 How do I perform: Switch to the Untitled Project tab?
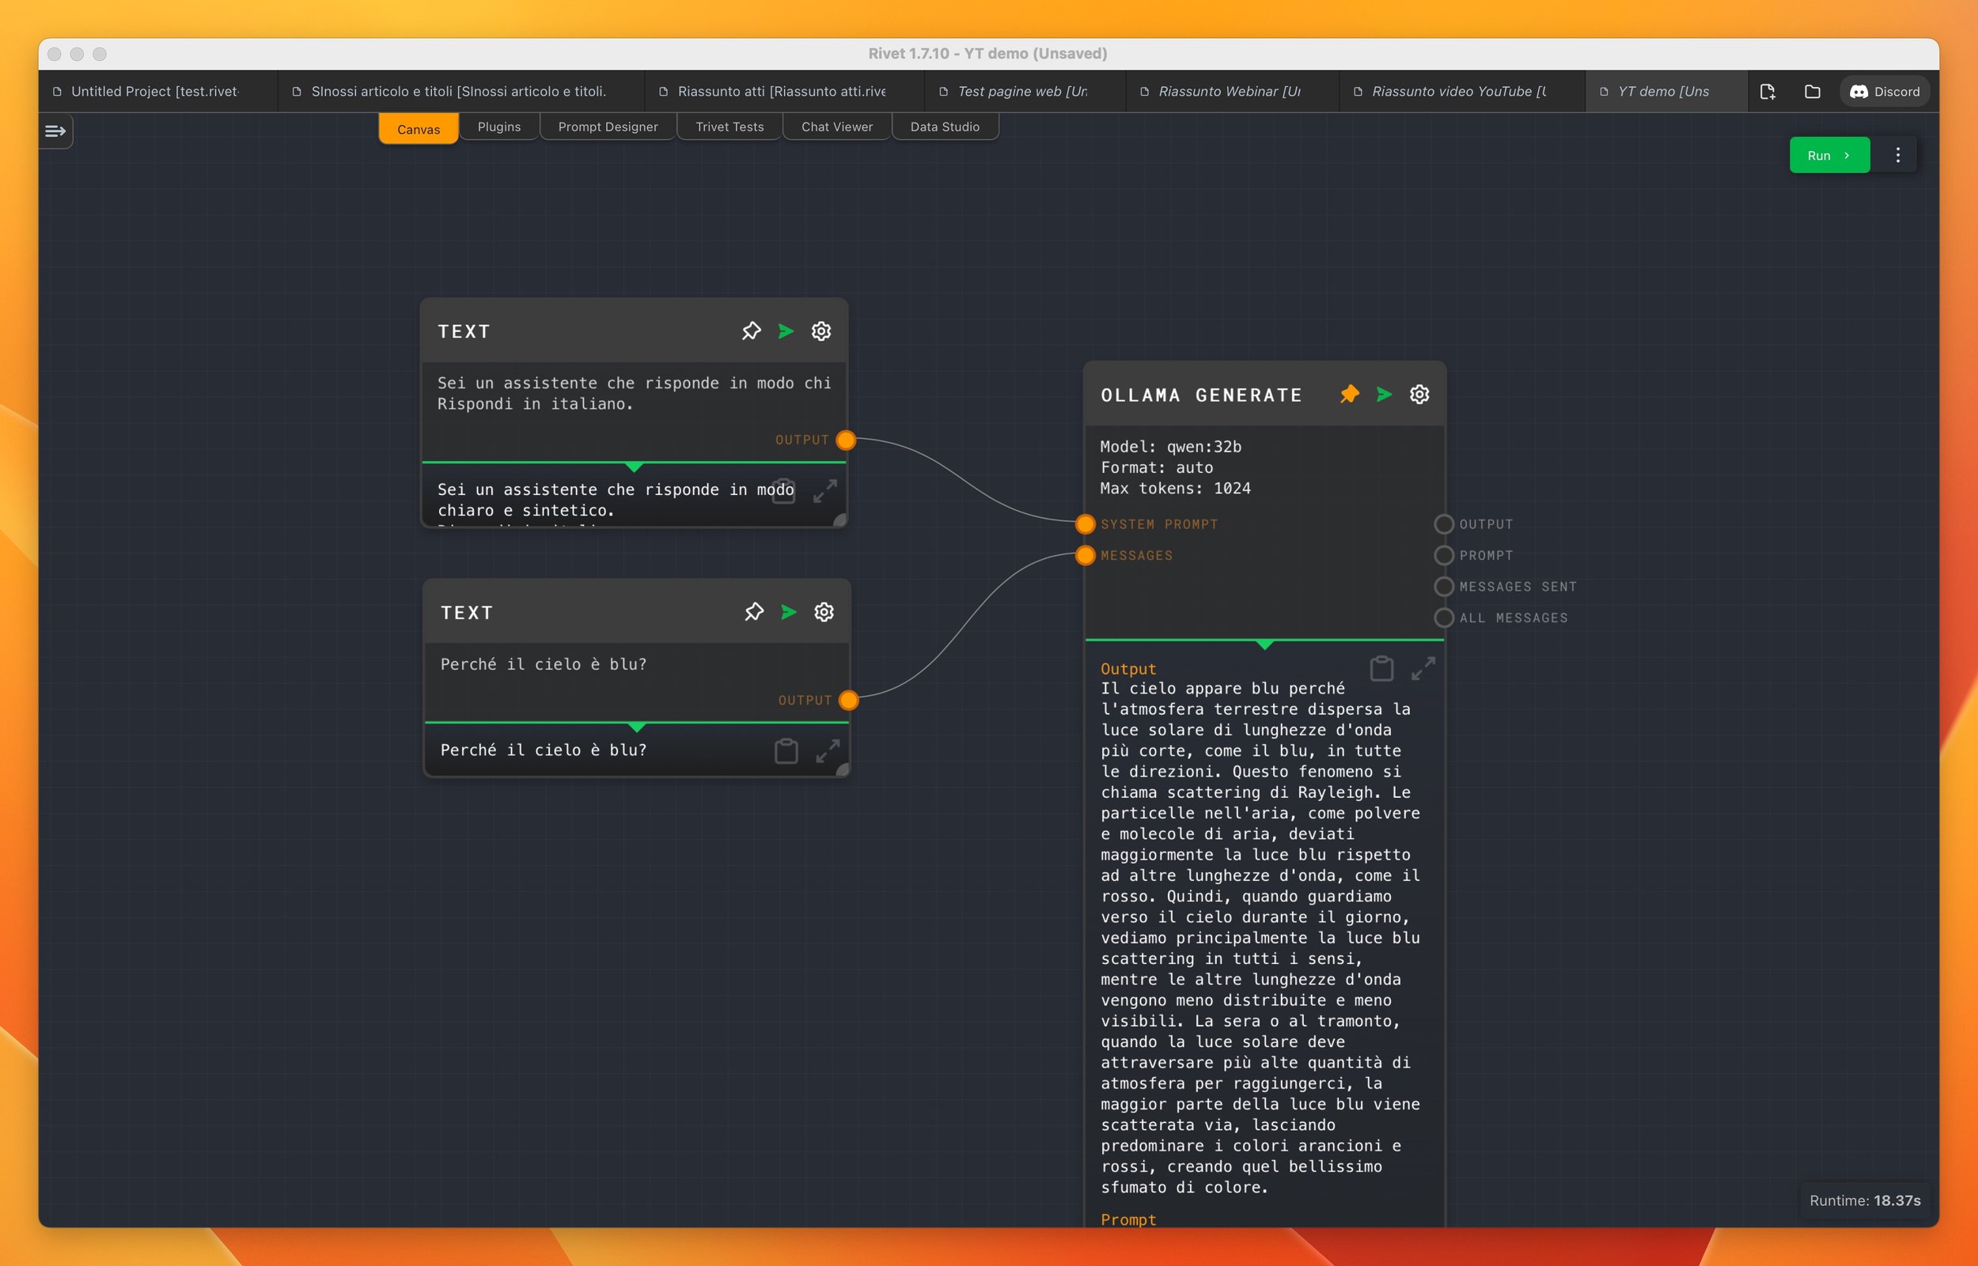point(157,91)
